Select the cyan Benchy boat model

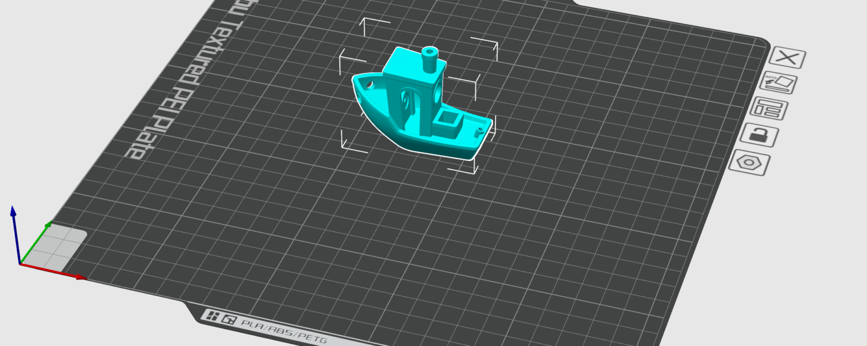(x=423, y=104)
